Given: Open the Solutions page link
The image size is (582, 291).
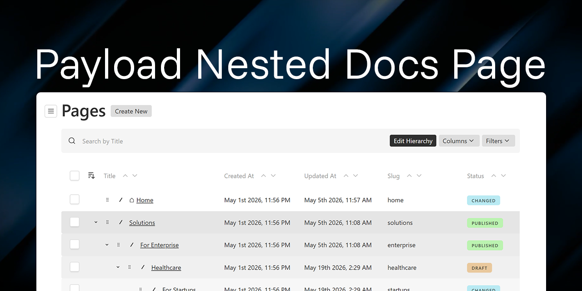Looking at the screenshot, I should 142,223.
